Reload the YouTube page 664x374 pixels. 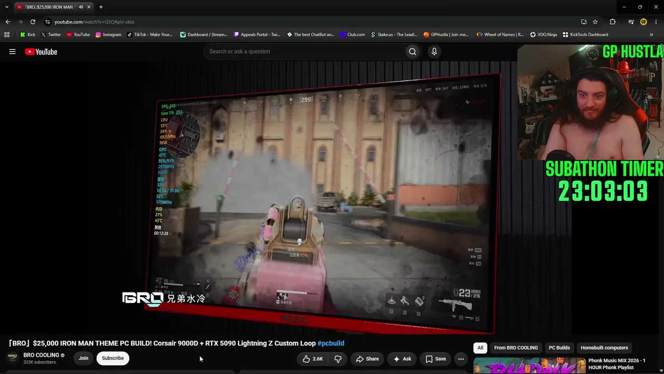click(33, 22)
